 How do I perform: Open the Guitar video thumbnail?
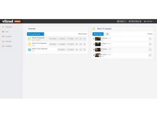point(98,50)
